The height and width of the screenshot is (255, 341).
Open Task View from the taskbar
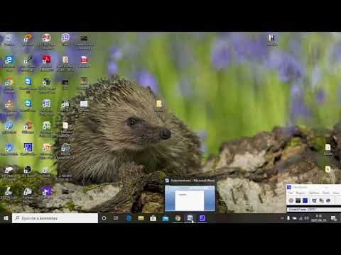pos(116,218)
